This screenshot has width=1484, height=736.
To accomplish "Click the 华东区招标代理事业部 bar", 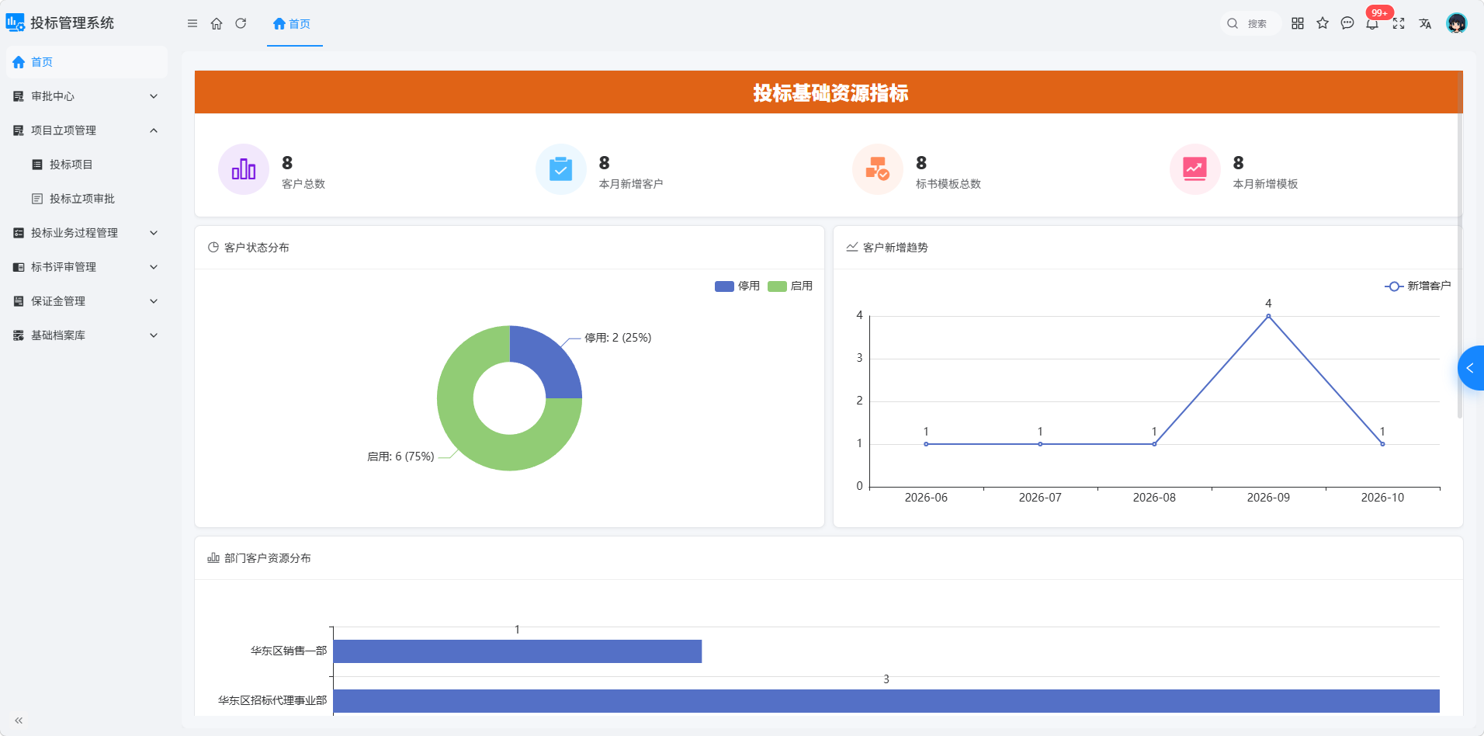I will click(x=886, y=701).
